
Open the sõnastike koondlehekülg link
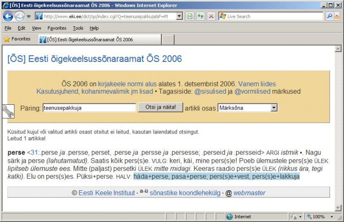(x=185, y=193)
